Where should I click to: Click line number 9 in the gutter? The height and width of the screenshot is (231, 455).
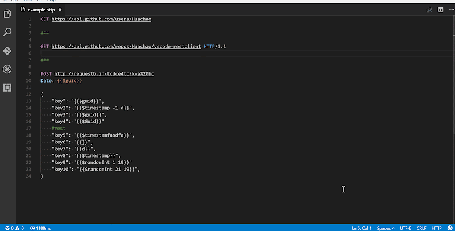(x=30, y=74)
